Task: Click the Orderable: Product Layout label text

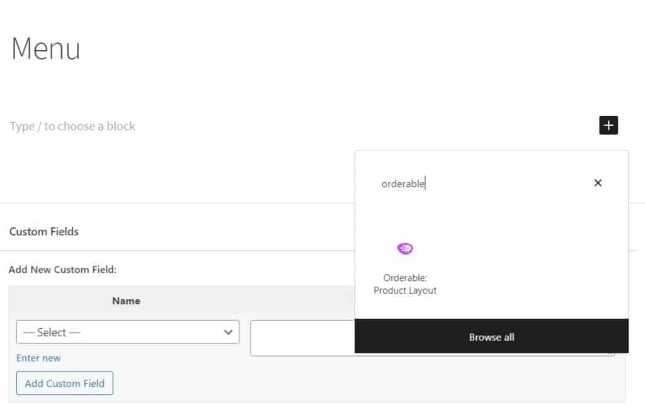Action: pos(405,284)
